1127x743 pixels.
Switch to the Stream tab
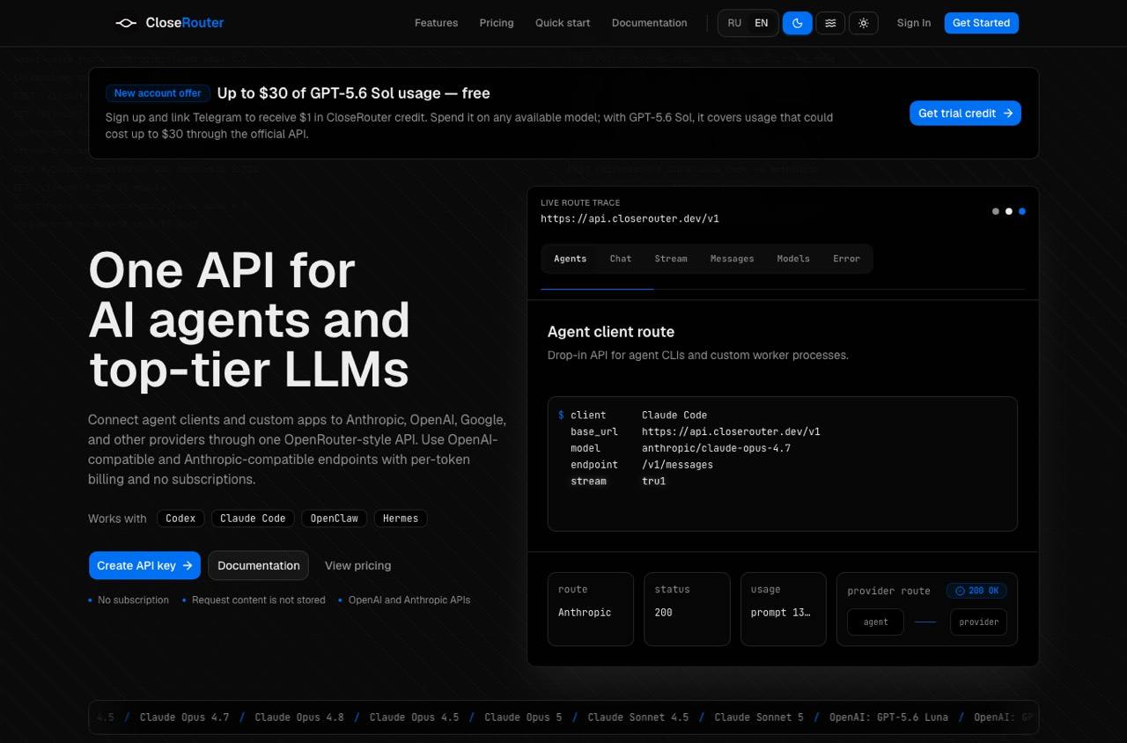point(671,259)
